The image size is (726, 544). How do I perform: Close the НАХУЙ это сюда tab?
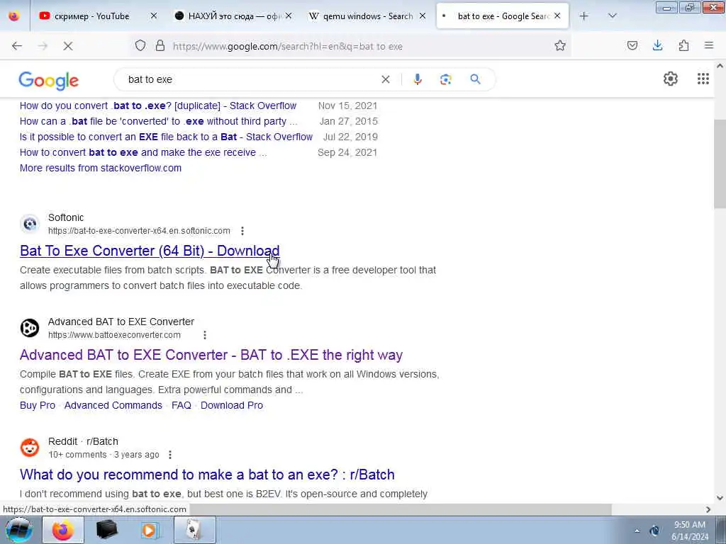289,16
